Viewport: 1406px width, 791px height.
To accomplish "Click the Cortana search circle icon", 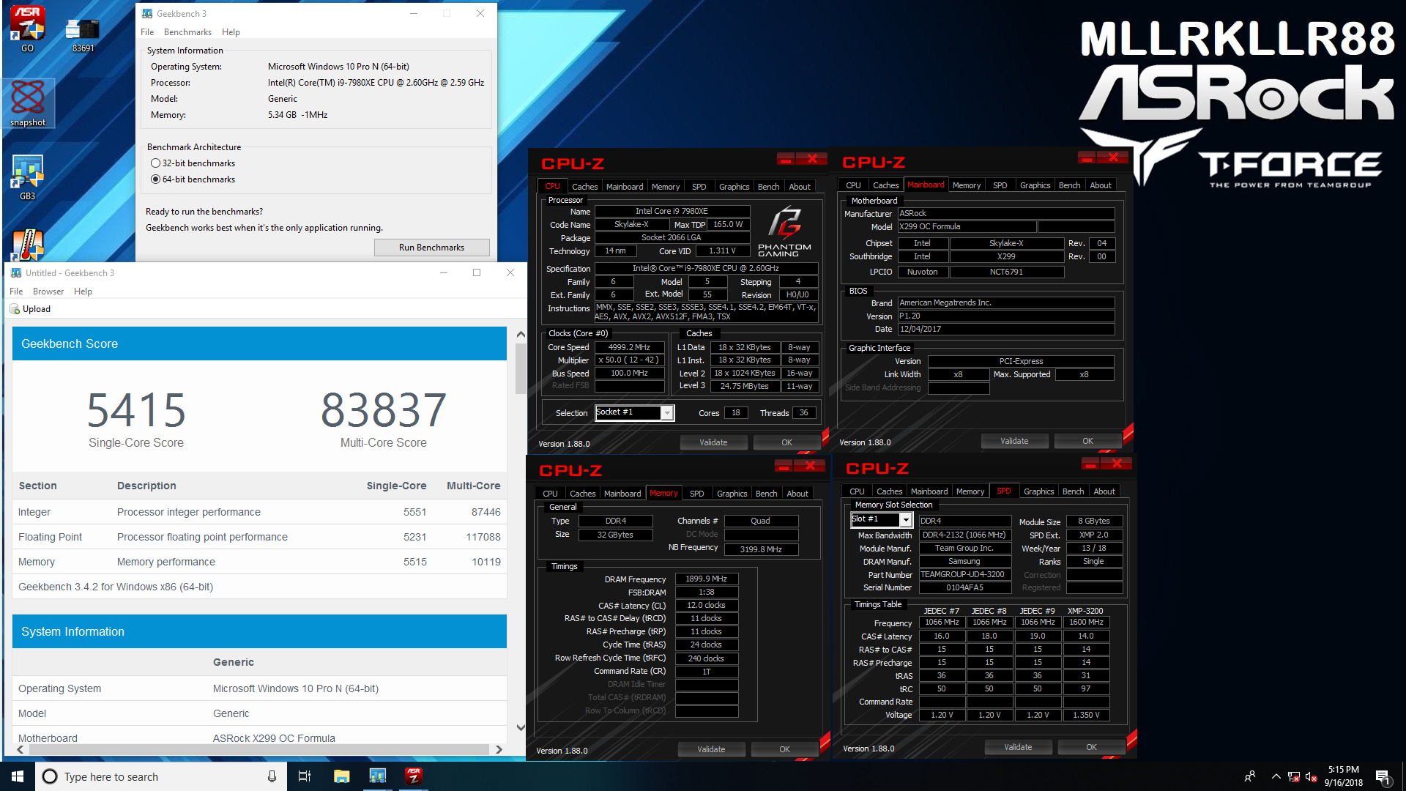I will click(x=50, y=776).
